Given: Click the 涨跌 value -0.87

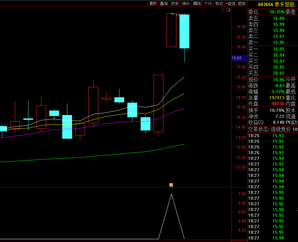Looking at the screenshot, I should coord(279,86).
